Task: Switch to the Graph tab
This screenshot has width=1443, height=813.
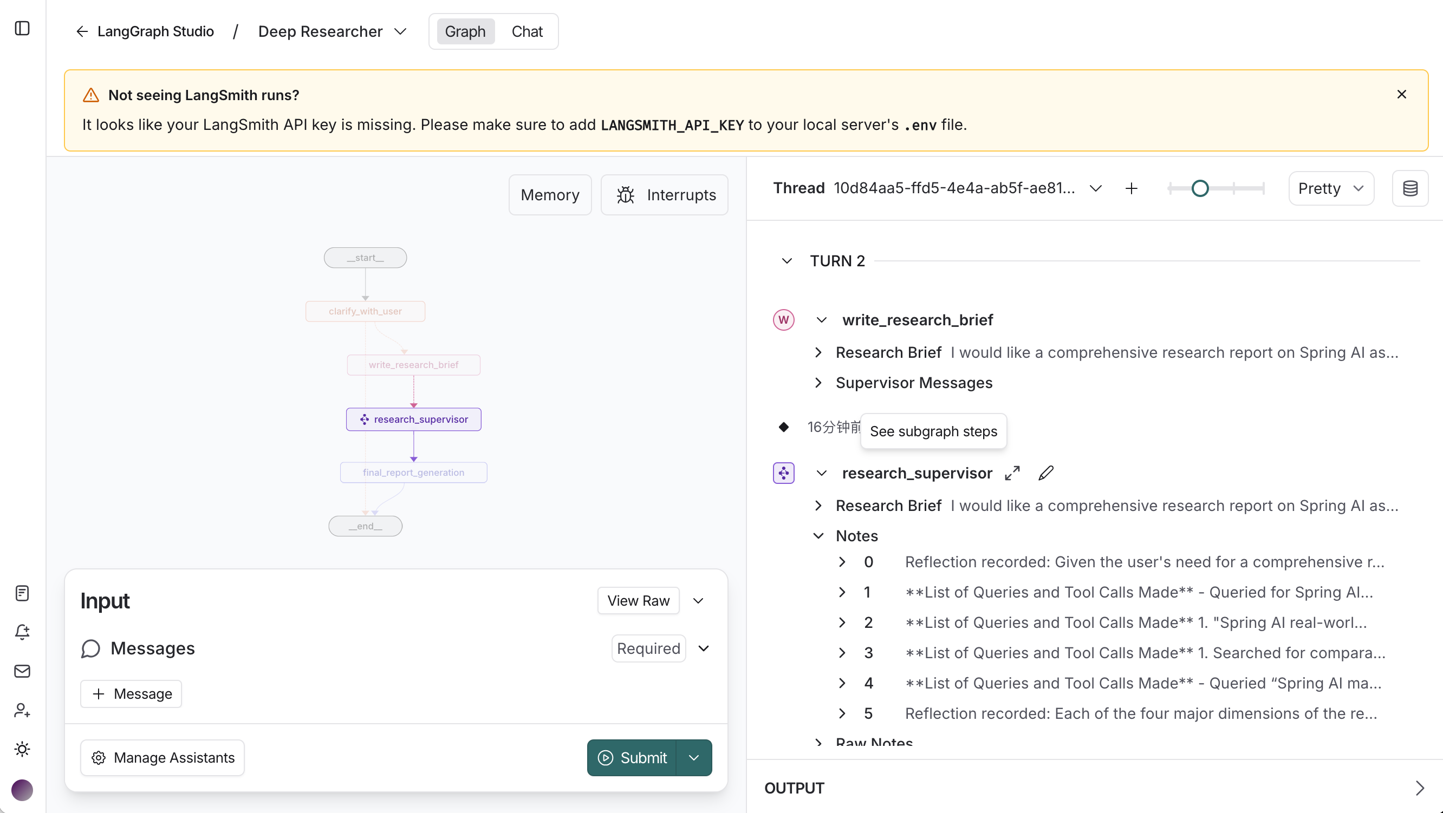Action: point(465,31)
